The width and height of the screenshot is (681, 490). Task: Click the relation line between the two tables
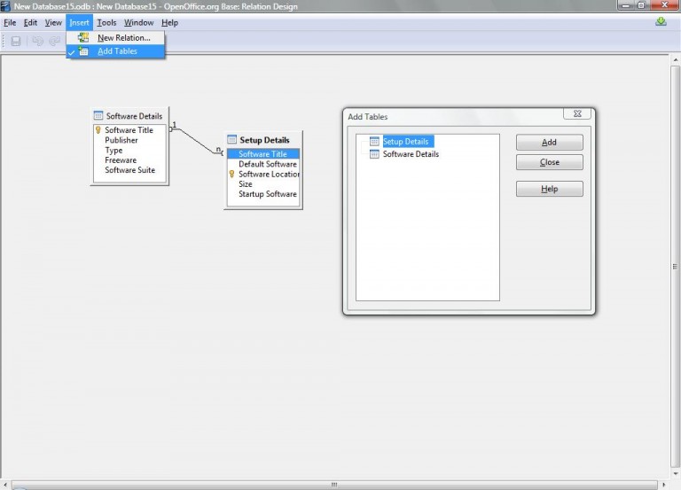tap(197, 141)
